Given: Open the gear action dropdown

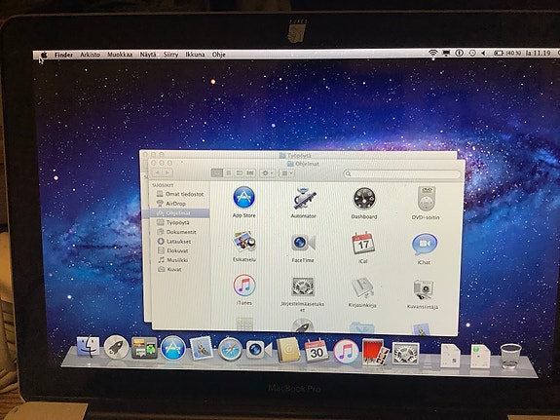Looking at the screenshot, I should pos(267,173).
